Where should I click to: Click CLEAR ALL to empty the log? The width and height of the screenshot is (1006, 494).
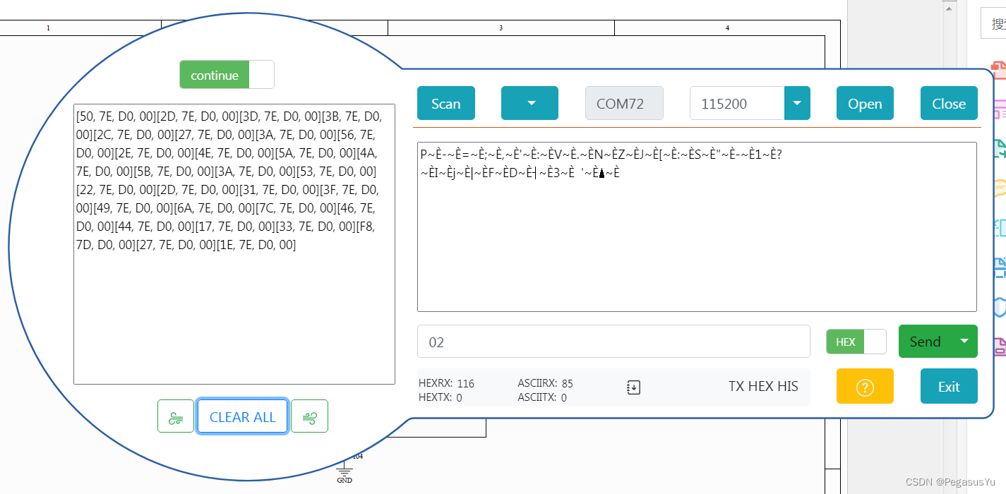(242, 416)
